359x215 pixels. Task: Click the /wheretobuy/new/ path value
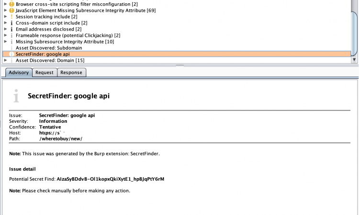(x=61, y=139)
